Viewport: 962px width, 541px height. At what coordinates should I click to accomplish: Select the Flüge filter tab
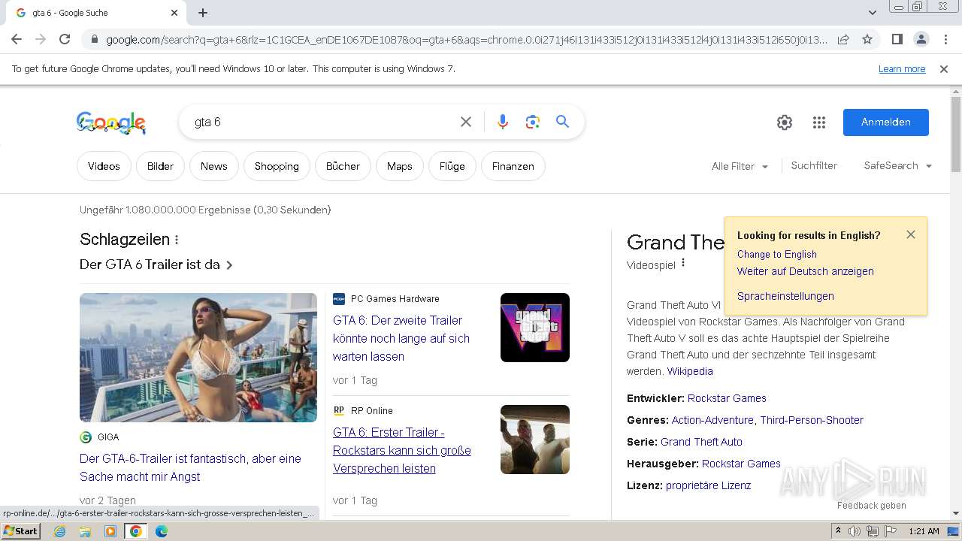click(452, 166)
